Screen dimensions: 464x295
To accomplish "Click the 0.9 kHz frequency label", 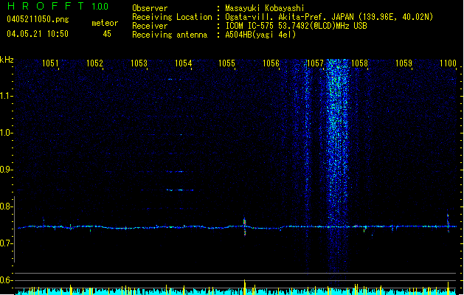I will 6,170.
